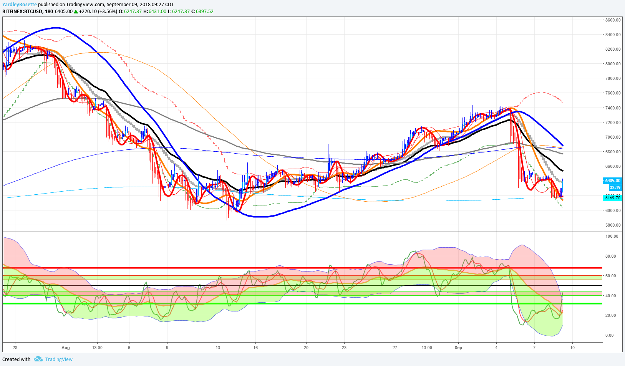Click the 6600.00 price axis label

pos(613,166)
